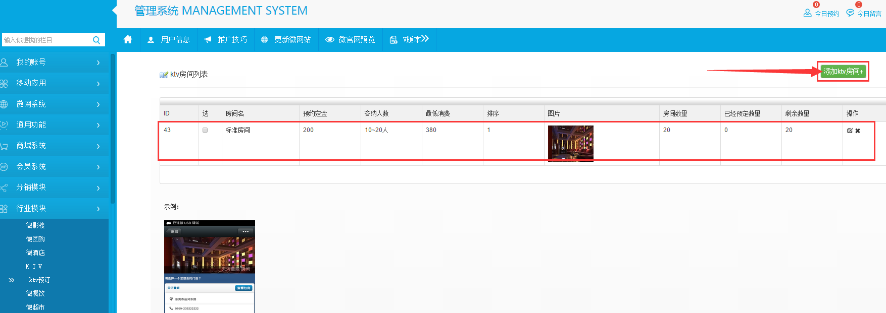Click the double-arrow icon after 版本

pos(425,39)
